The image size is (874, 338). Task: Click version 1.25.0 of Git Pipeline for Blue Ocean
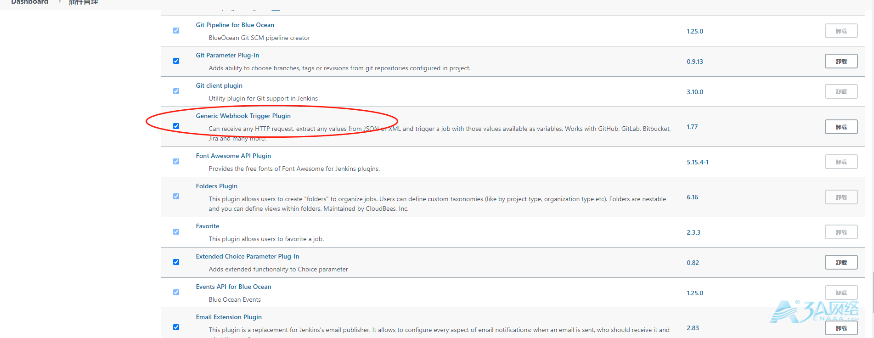coord(695,31)
